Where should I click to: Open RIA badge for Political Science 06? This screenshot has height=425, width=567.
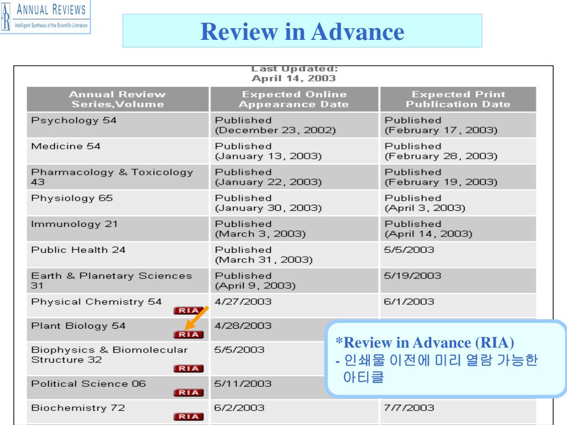click(188, 392)
